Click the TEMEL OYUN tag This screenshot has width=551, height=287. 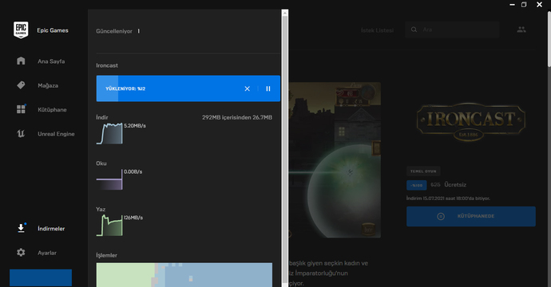pyautogui.click(x=423, y=171)
